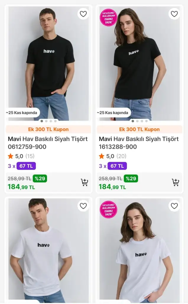Favorite the men's white Hav t-shirt
The width and height of the screenshot is (188, 304).
tap(83, 206)
